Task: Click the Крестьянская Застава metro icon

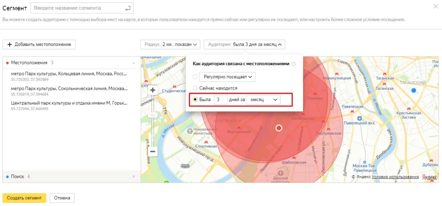Action: pyautogui.click(x=408, y=109)
